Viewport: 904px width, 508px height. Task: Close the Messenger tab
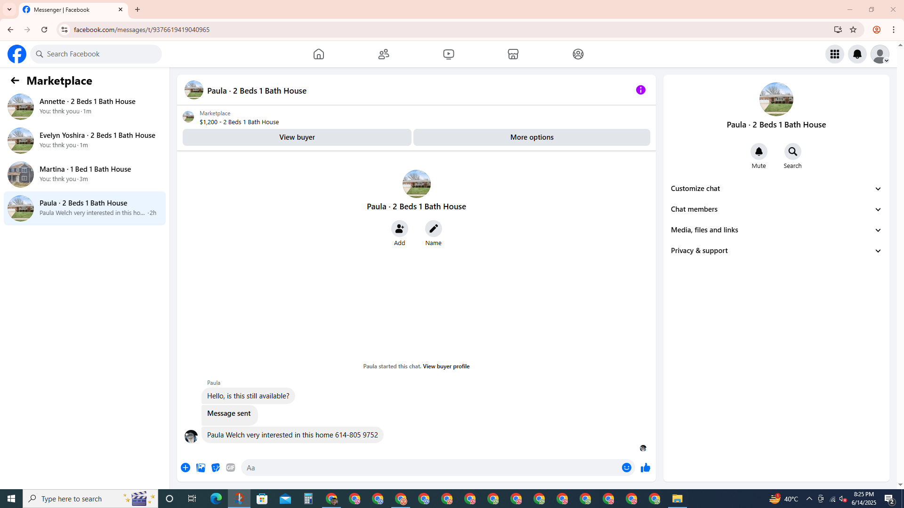click(121, 9)
